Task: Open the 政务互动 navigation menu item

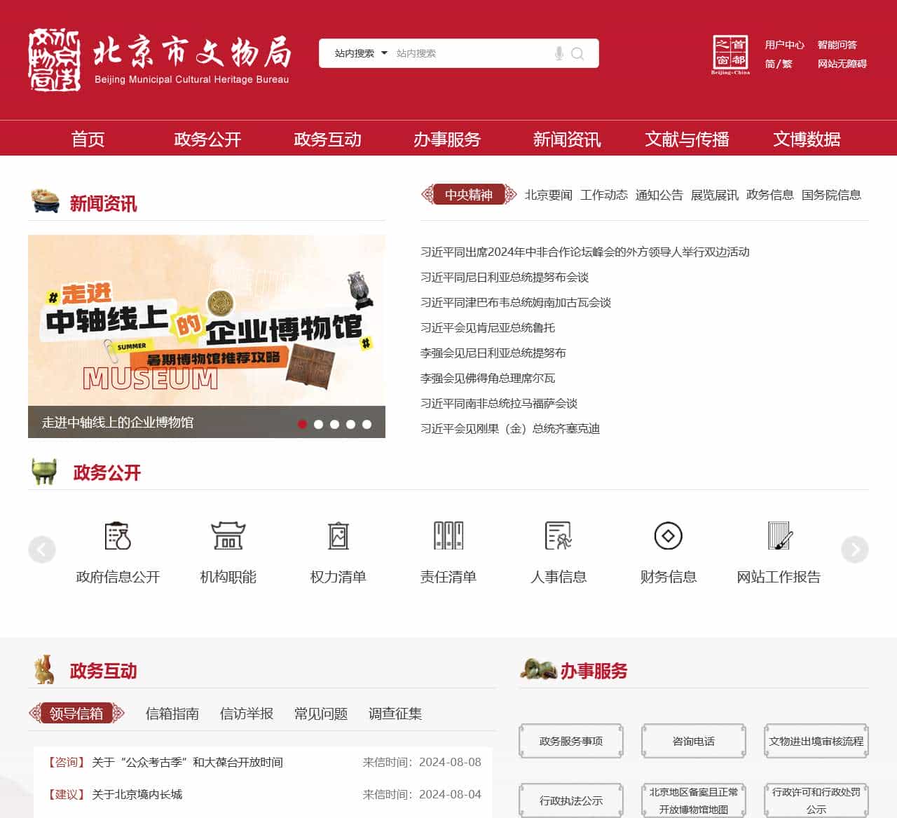Action: (327, 139)
